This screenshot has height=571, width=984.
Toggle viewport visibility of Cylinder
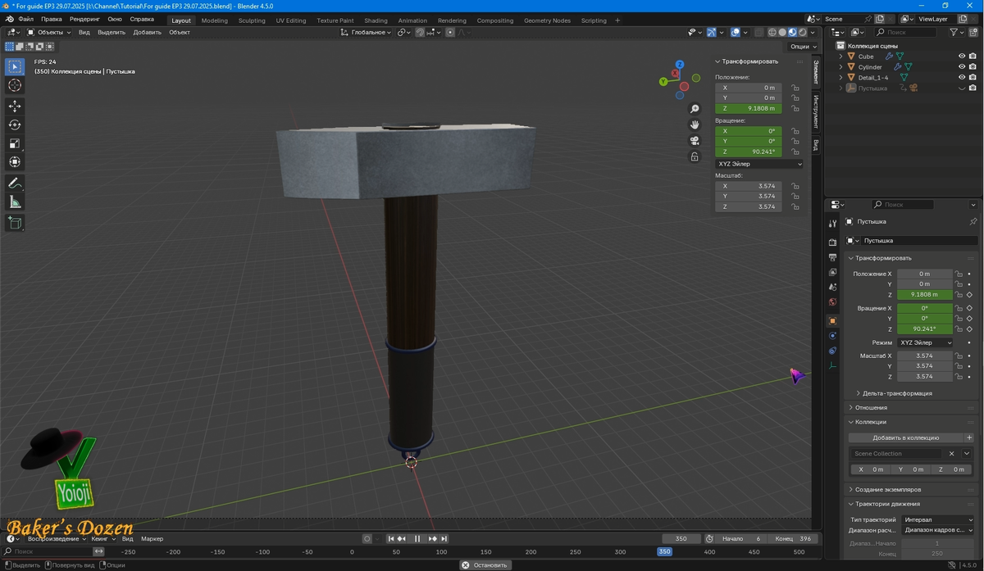962,67
